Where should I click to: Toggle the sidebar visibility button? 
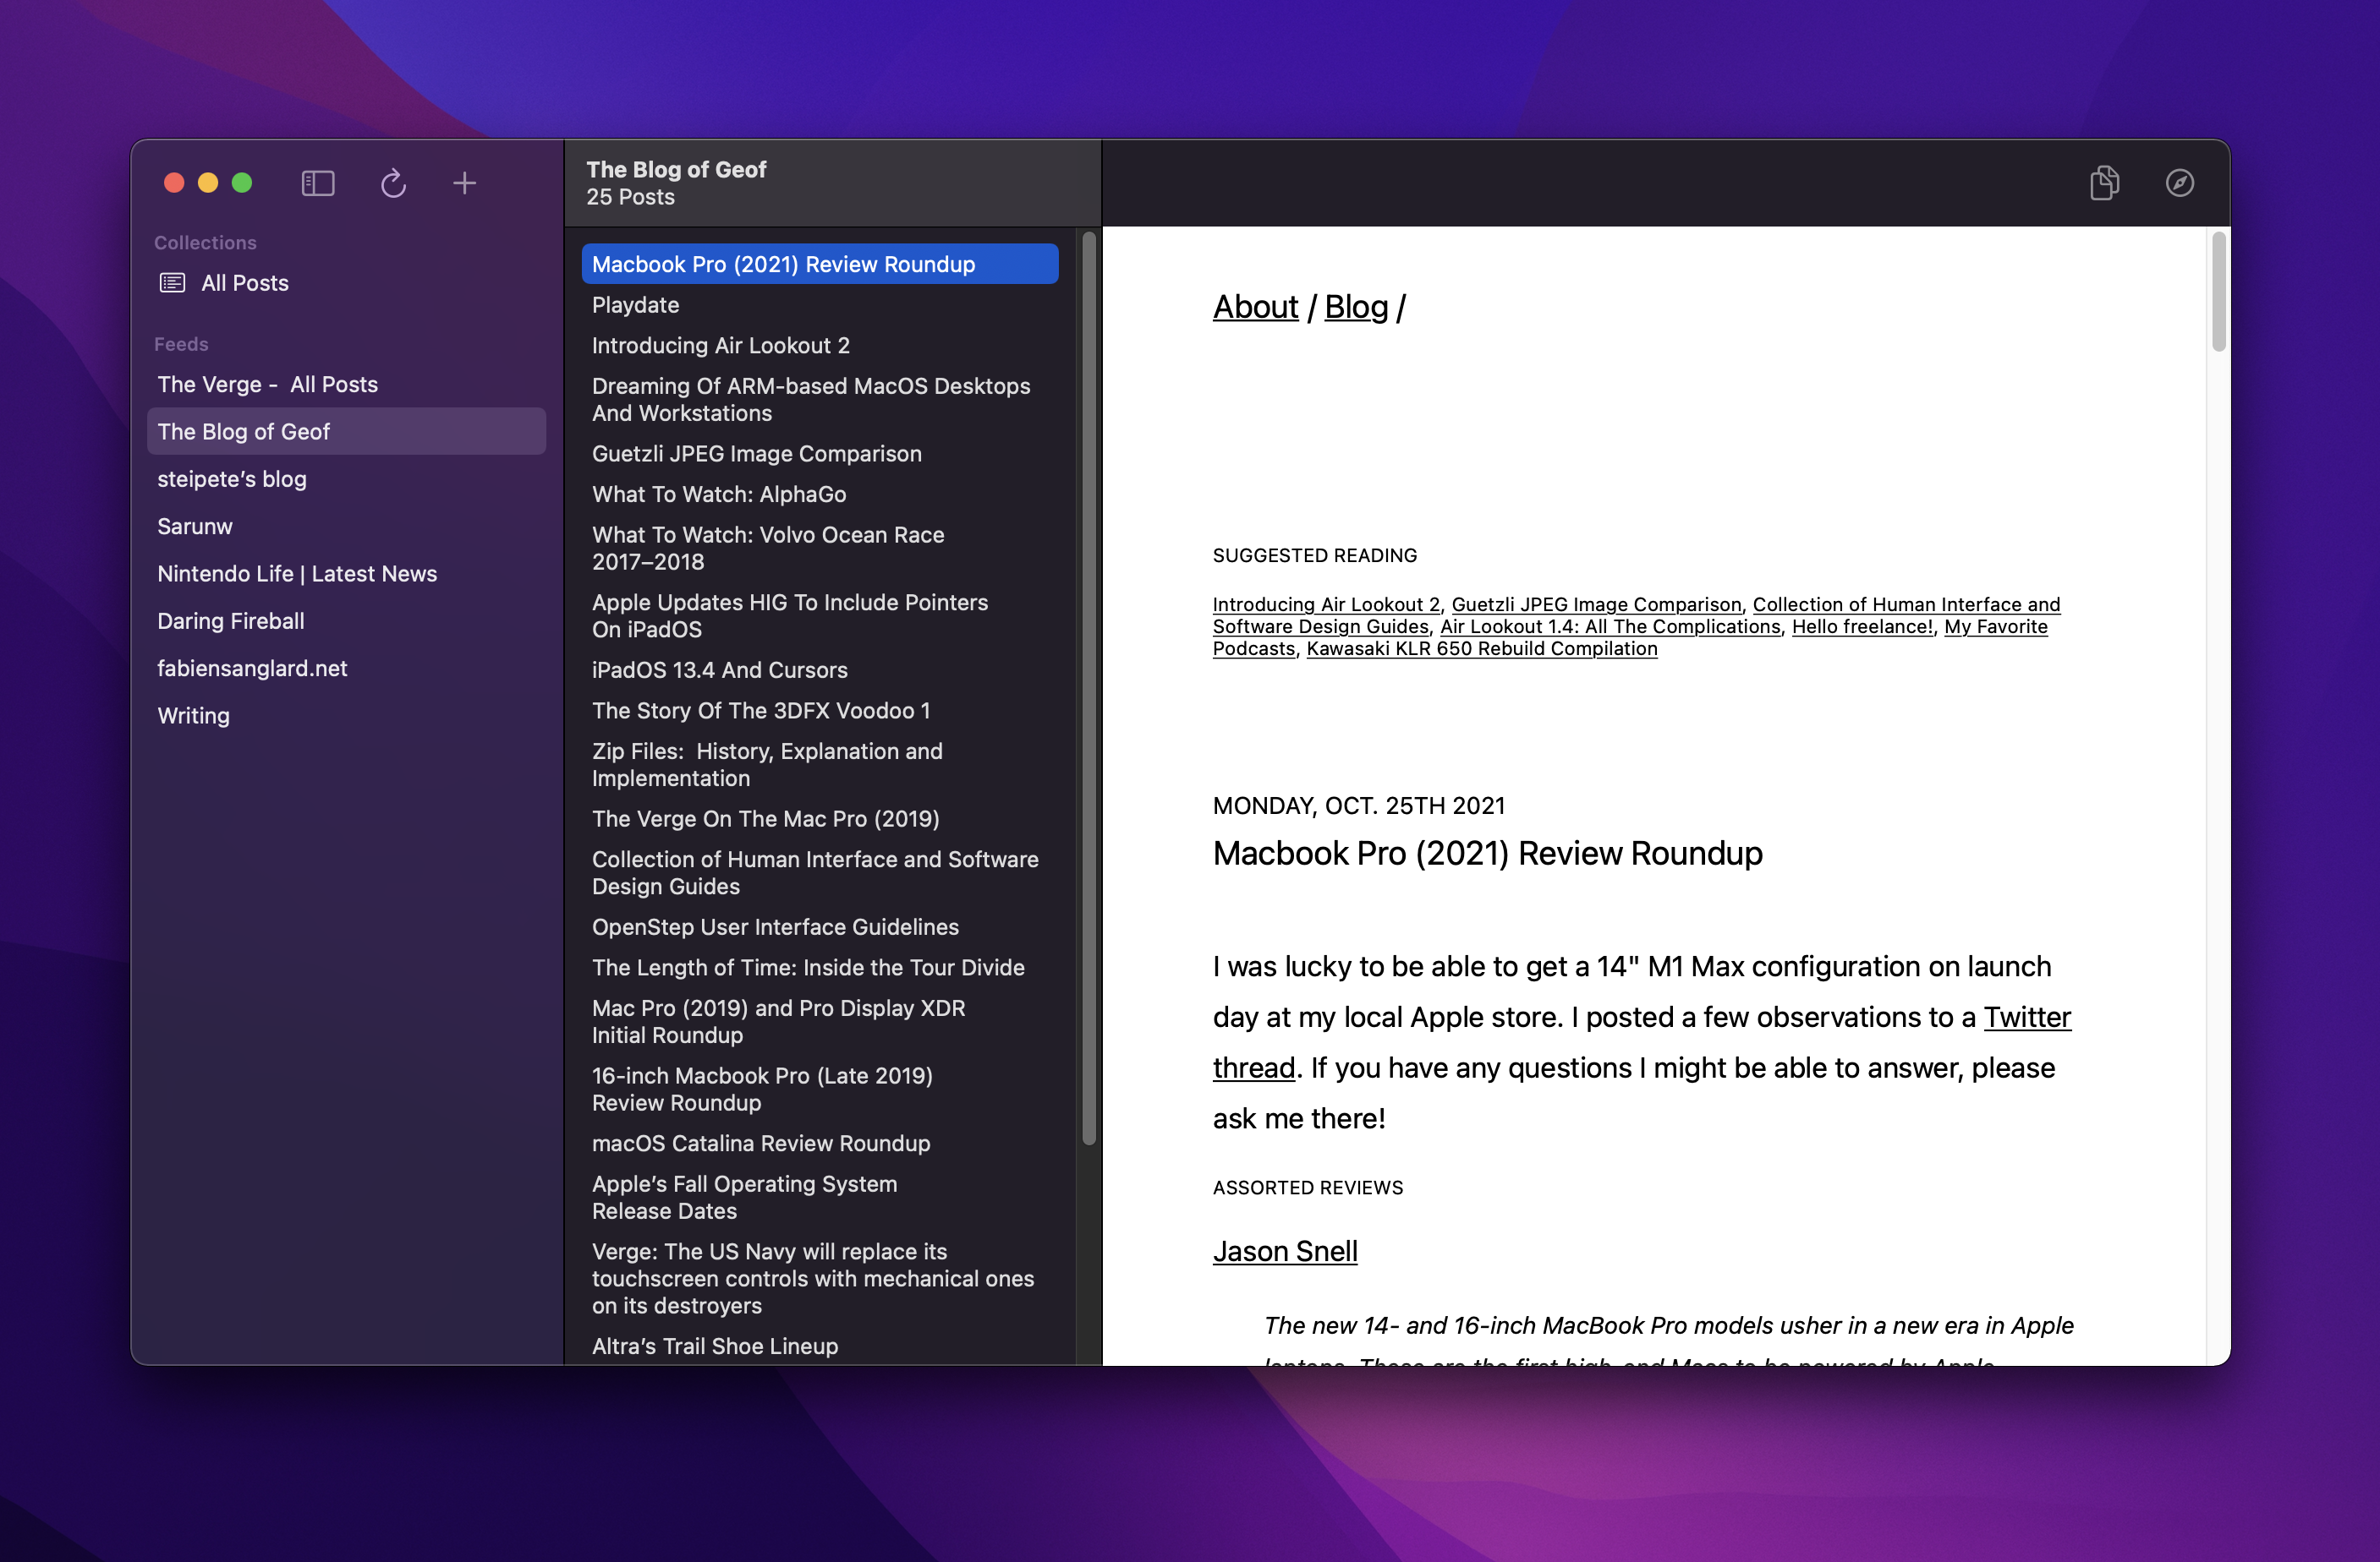click(x=318, y=183)
